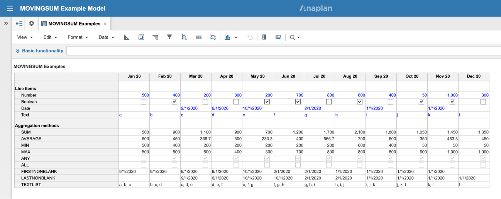Click the MOVINGSUM Examples view label above grid
This screenshot has width=501, height=199.
click(39, 66)
